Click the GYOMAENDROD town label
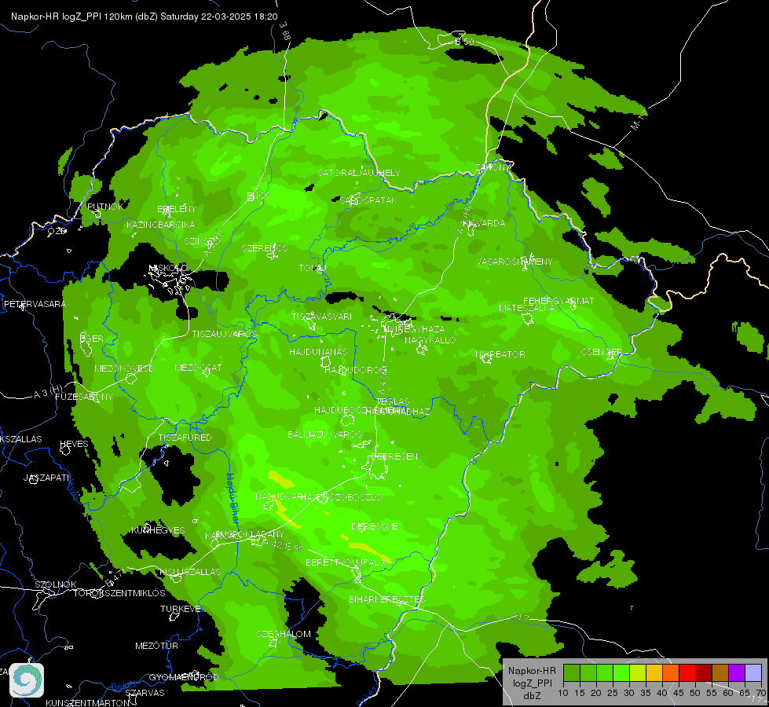This screenshot has width=769, height=707. (x=184, y=677)
